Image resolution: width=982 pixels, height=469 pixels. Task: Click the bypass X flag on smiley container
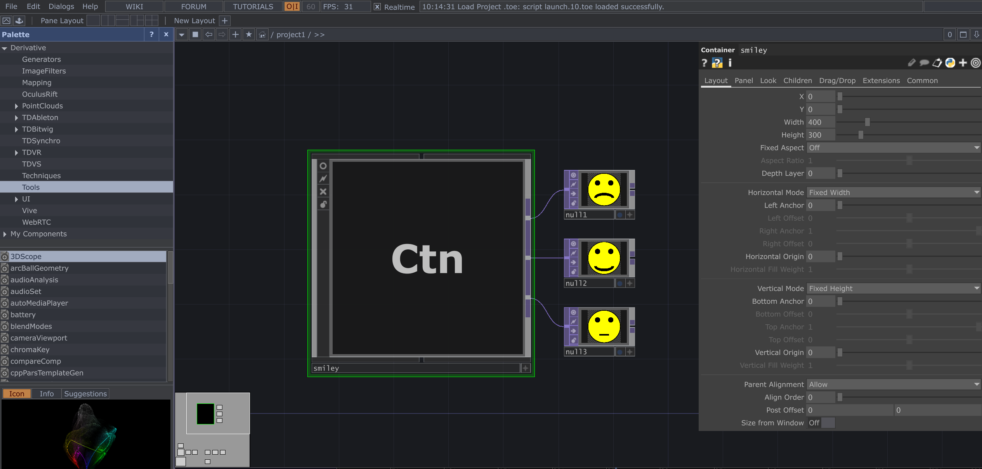pos(323,192)
